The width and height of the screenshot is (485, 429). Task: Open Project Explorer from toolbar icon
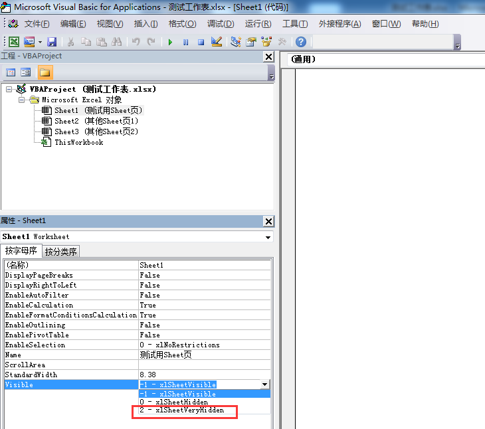235,42
